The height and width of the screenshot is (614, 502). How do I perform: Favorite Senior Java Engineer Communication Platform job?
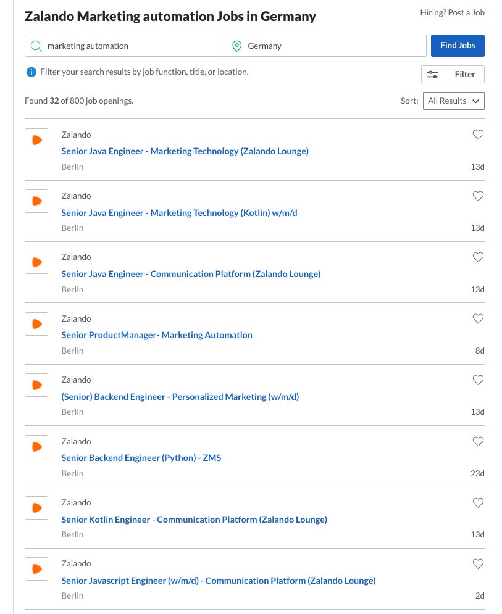[x=478, y=257]
